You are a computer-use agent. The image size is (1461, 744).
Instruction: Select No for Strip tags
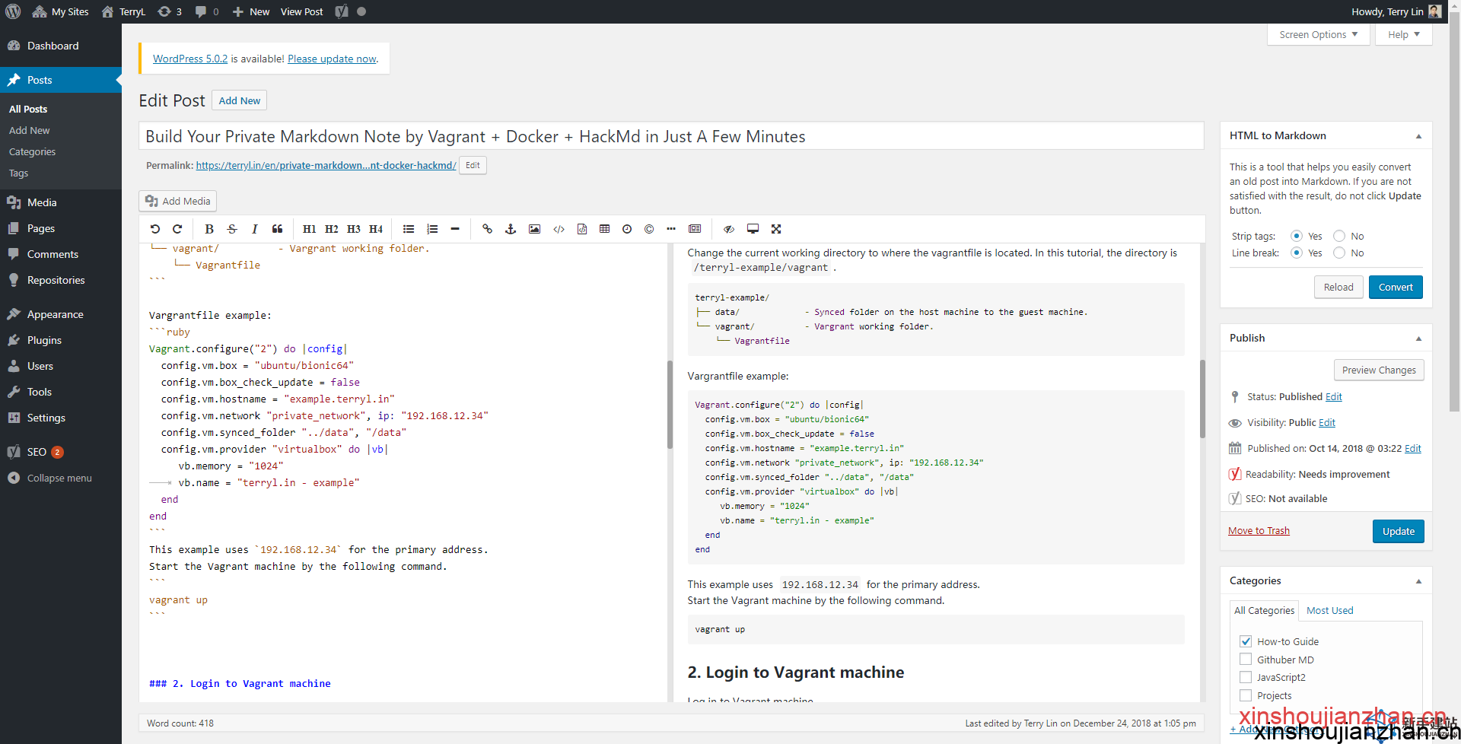point(1339,236)
